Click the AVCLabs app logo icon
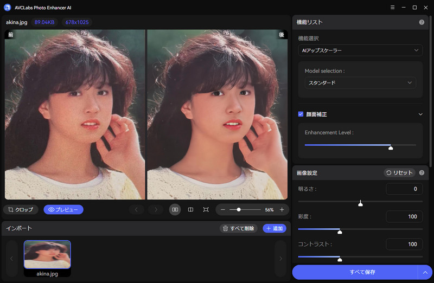434x283 pixels. 8,8
